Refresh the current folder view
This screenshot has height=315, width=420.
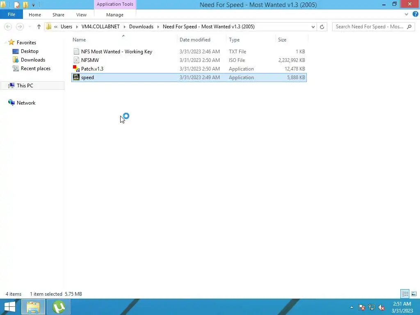[x=322, y=27]
